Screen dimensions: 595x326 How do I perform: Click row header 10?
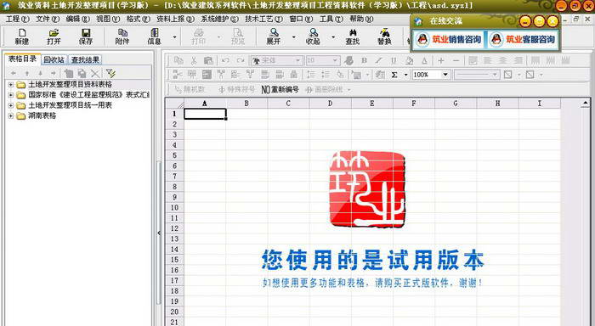click(174, 207)
